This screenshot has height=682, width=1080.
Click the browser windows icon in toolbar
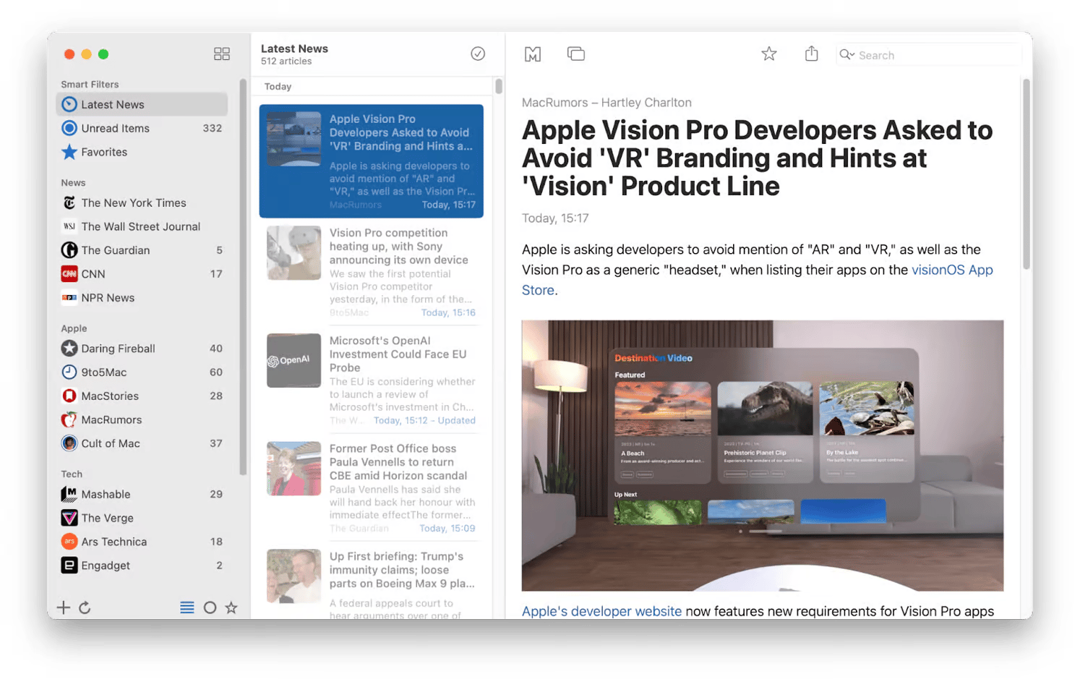click(x=576, y=54)
